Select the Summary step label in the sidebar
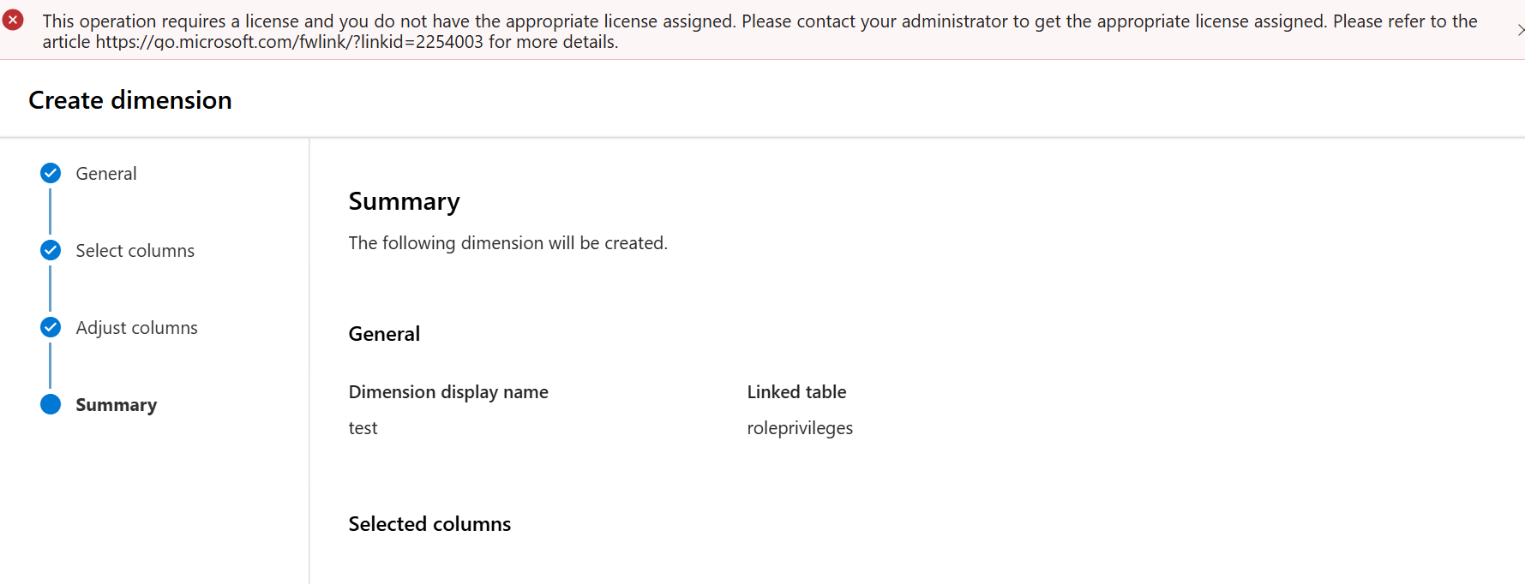Screen dimensions: 1525x584 (x=116, y=405)
